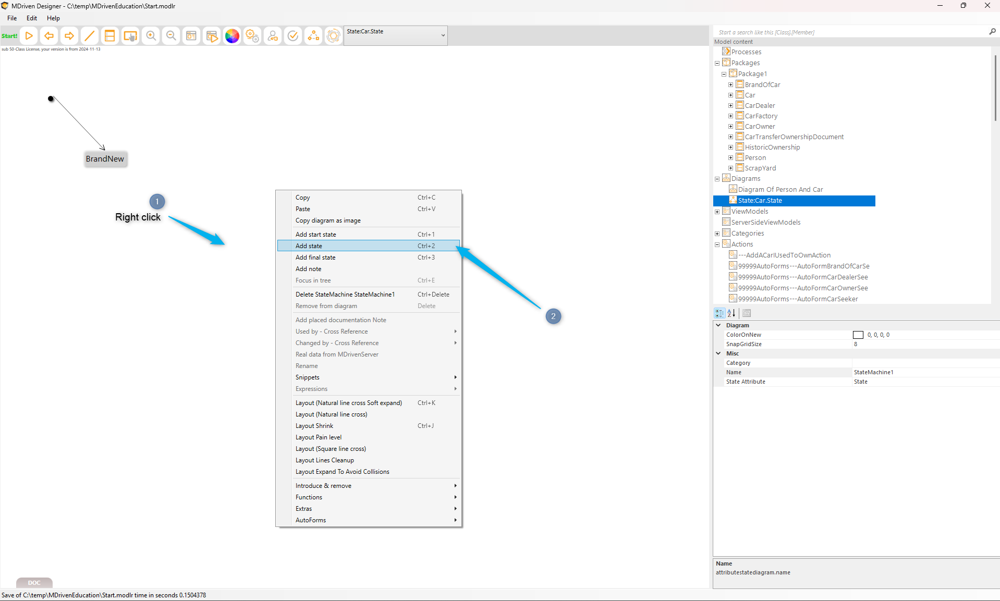This screenshot has height=601, width=1000.
Task: Click the model search input field
Action: pyautogui.click(x=850, y=32)
